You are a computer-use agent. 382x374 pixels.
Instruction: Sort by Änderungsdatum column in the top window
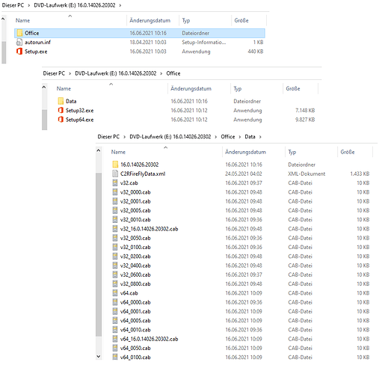pyautogui.click(x=150, y=20)
